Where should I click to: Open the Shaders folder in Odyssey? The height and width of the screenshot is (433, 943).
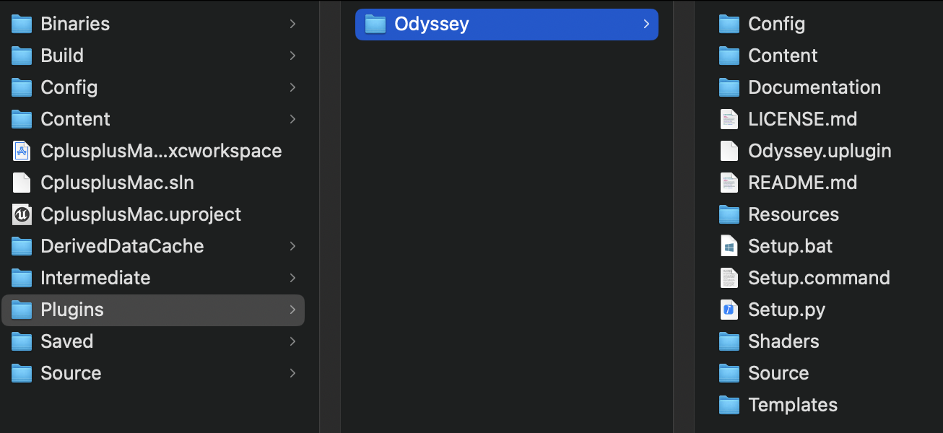coord(783,341)
